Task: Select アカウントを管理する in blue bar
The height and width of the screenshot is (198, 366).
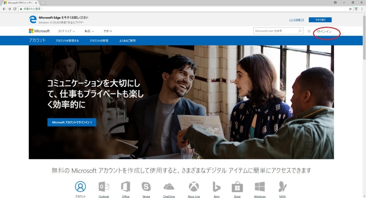Action: [x=67, y=41]
